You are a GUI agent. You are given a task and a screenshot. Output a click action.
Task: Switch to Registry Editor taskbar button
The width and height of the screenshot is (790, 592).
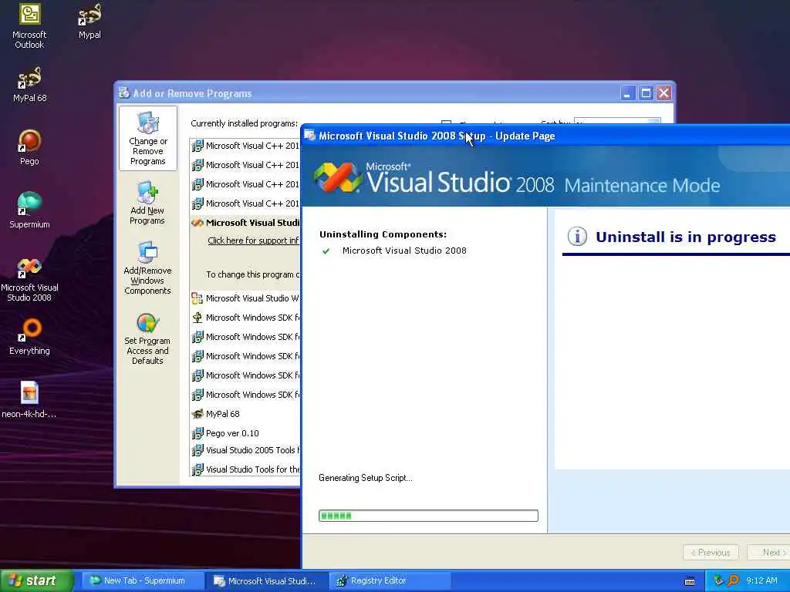pos(390,581)
